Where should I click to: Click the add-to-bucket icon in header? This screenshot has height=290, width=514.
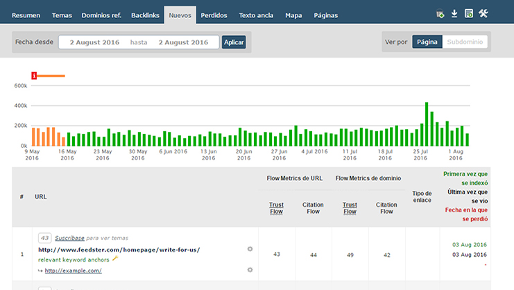[440, 14]
